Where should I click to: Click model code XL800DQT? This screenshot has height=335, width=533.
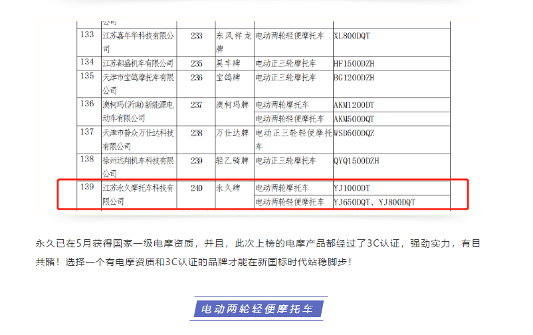(352, 36)
